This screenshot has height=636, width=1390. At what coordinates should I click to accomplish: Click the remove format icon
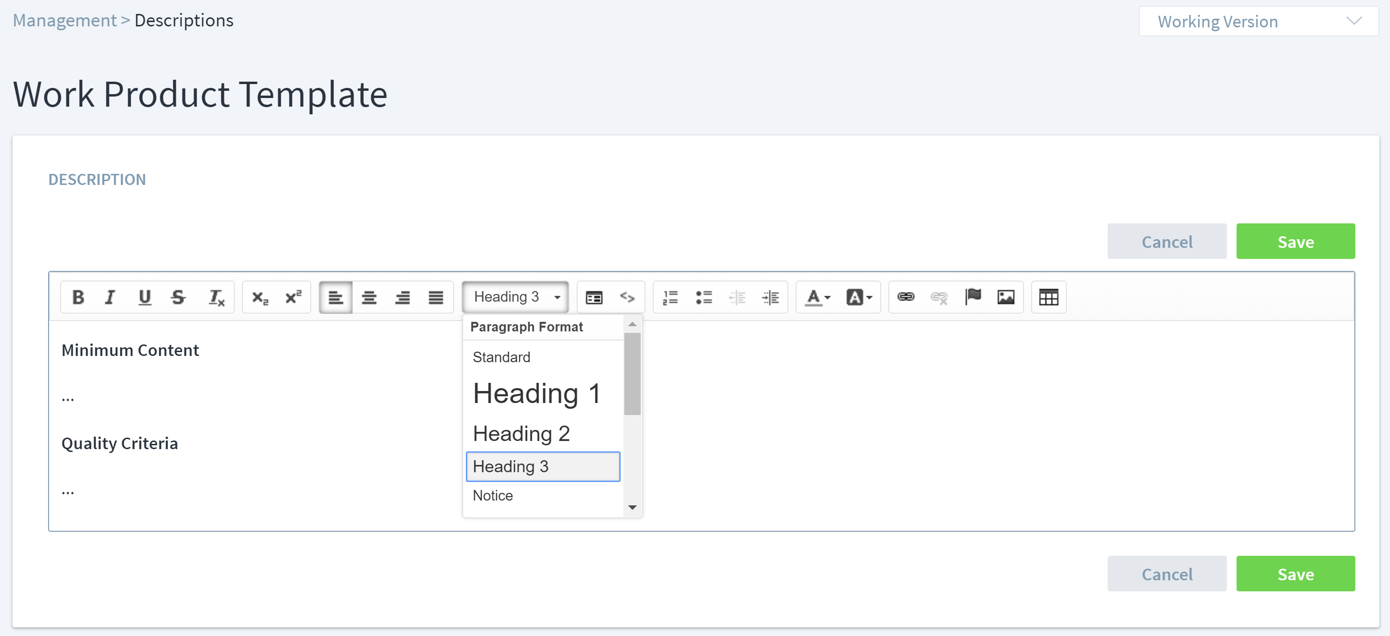coord(216,297)
